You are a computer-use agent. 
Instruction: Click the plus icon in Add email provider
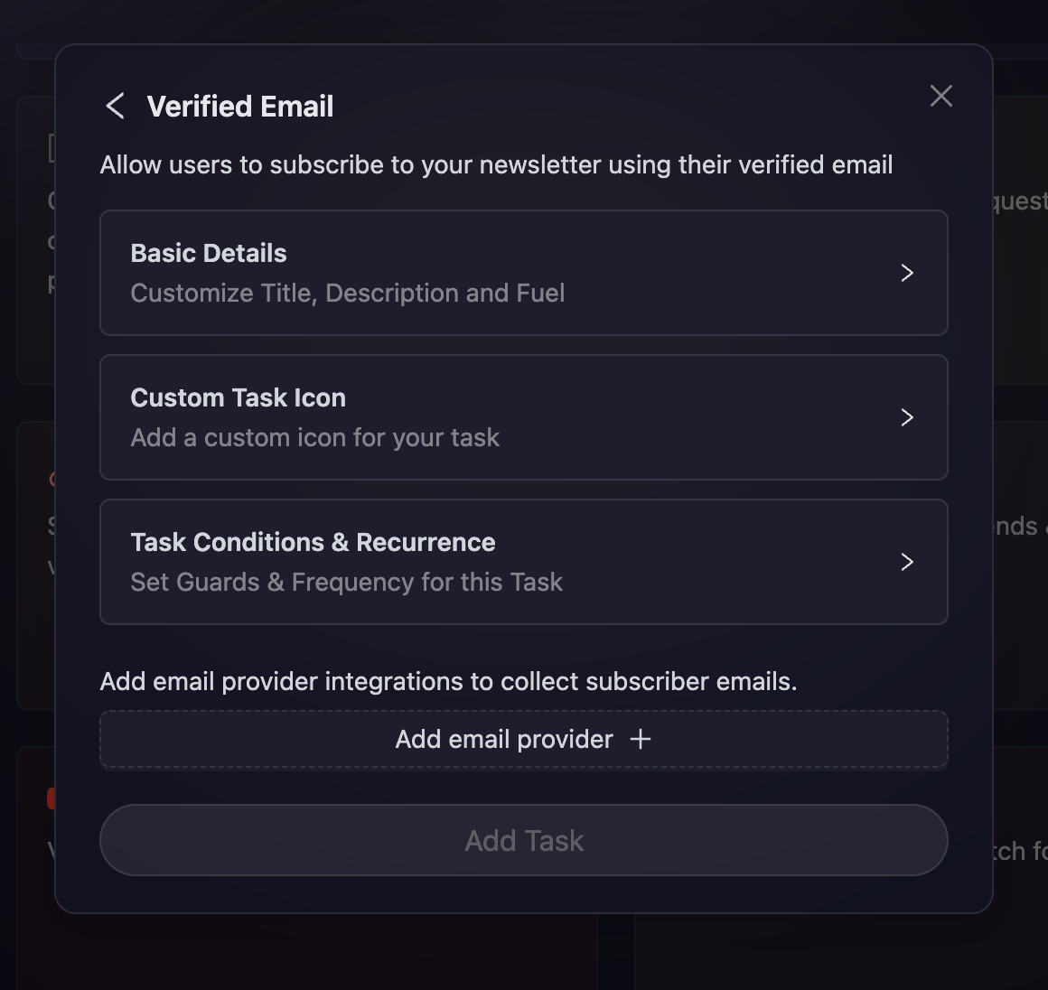641,739
